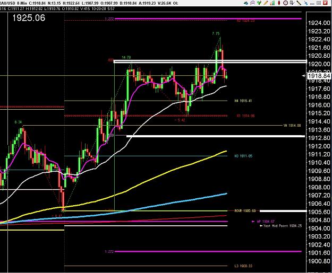This screenshot has height=273, width=332.
Task: Click the purple arcs indicator icon
Action: point(253,3)
